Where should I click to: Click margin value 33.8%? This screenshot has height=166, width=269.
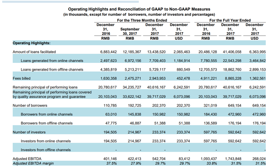click(x=212, y=163)
